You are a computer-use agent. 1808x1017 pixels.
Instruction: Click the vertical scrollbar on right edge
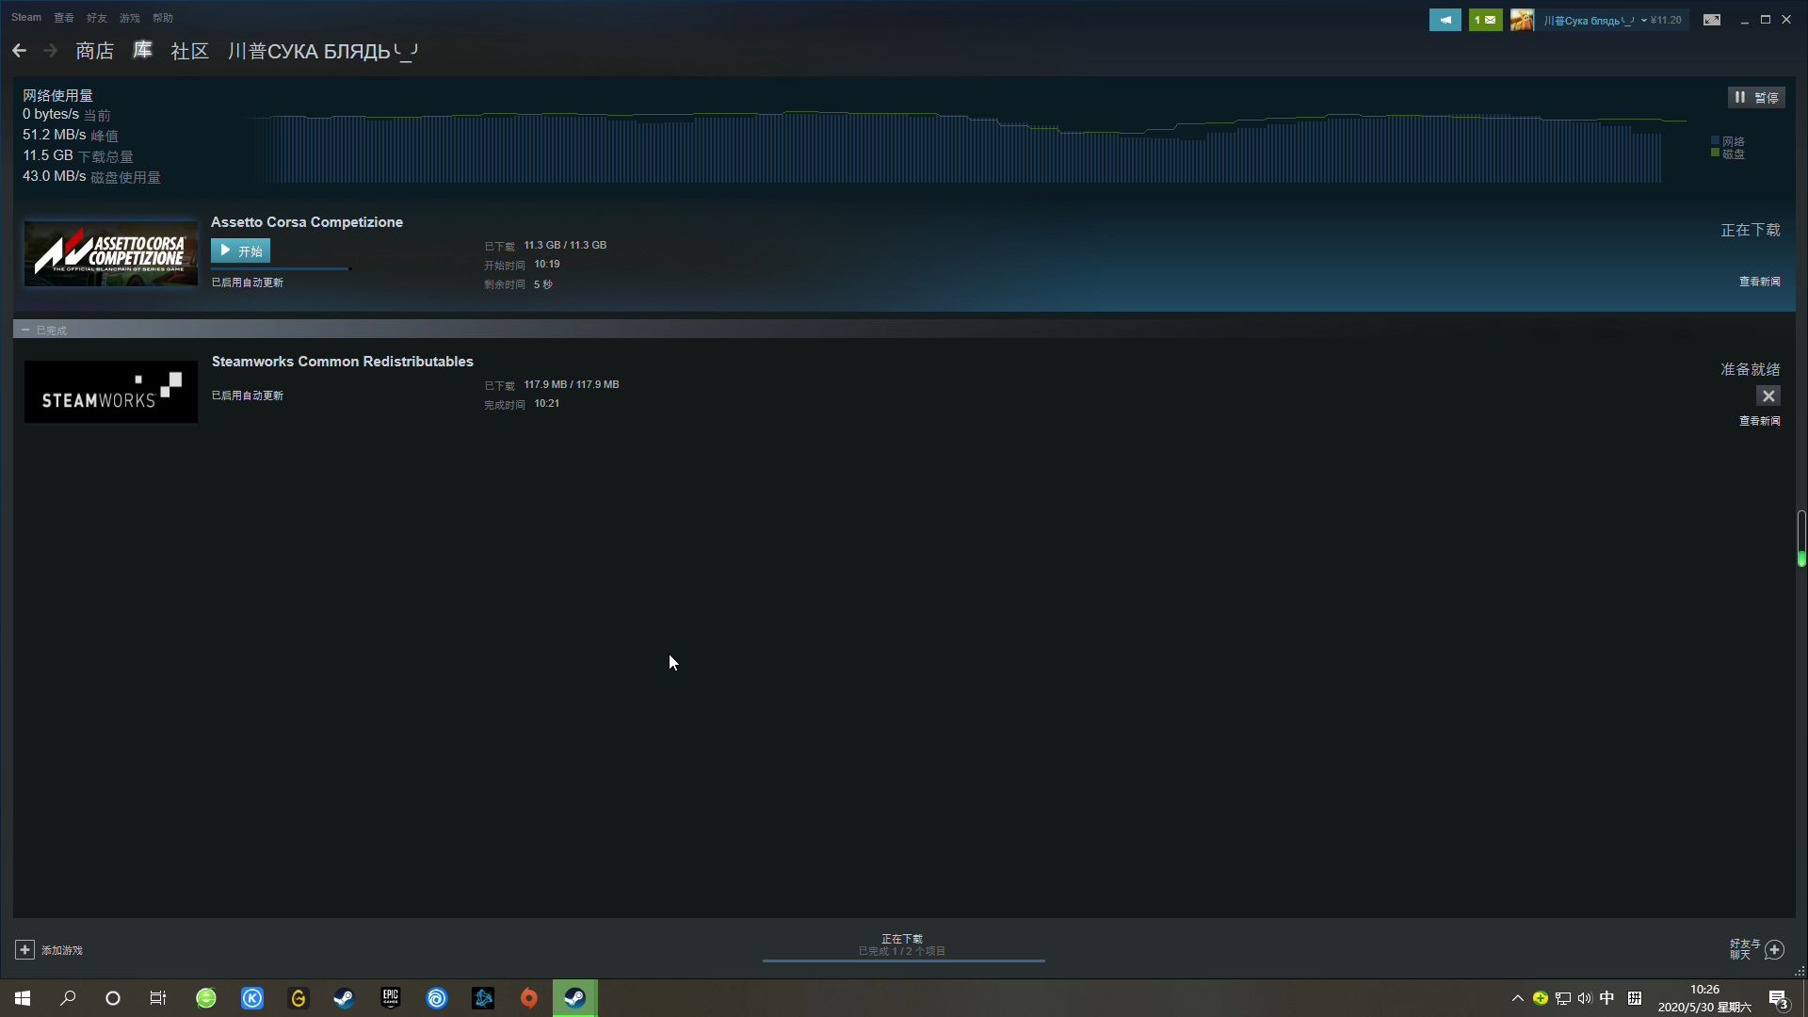[x=1801, y=539]
